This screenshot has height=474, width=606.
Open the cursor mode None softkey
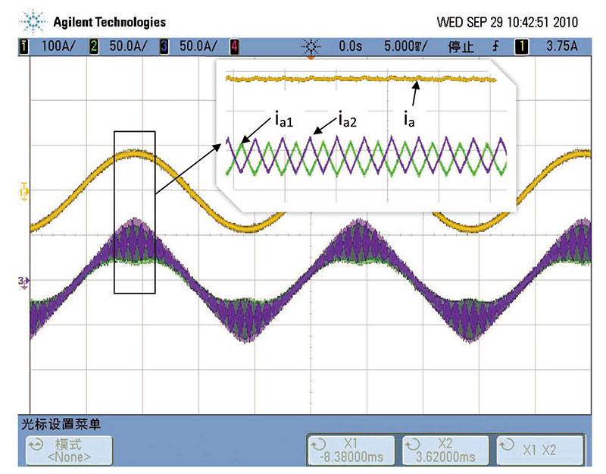click(69, 450)
